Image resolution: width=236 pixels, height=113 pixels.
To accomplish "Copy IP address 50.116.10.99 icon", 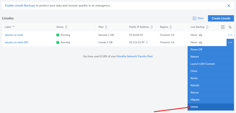I will [147, 42].
